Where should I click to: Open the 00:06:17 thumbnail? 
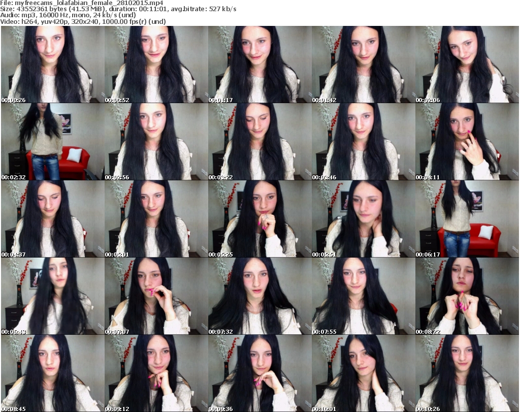(467, 219)
